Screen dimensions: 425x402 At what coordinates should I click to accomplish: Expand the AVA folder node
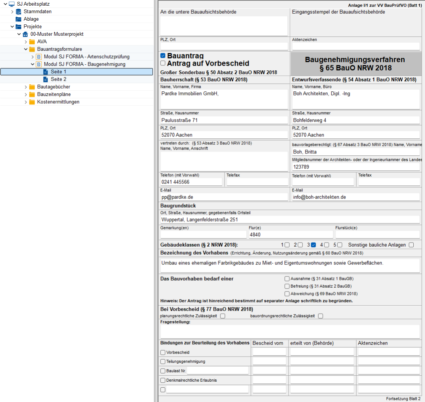[x=26, y=42]
